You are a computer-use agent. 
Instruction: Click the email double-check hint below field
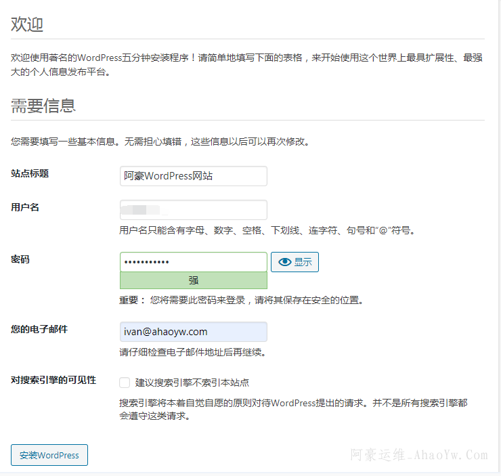pyautogui.click(x=192, y=352)
